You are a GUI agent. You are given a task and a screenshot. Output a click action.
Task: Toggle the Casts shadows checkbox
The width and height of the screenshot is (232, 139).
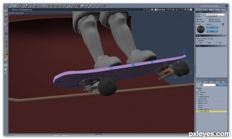click(210, 19)
